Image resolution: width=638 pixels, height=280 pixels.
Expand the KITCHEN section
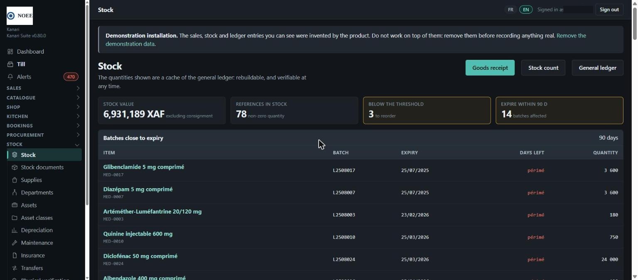point(44,116)
